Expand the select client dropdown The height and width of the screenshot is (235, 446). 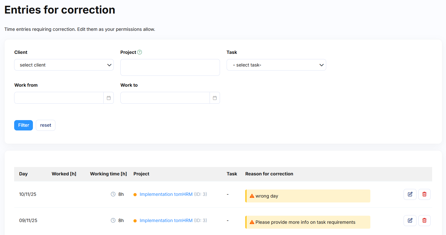[x=64, y=65]
